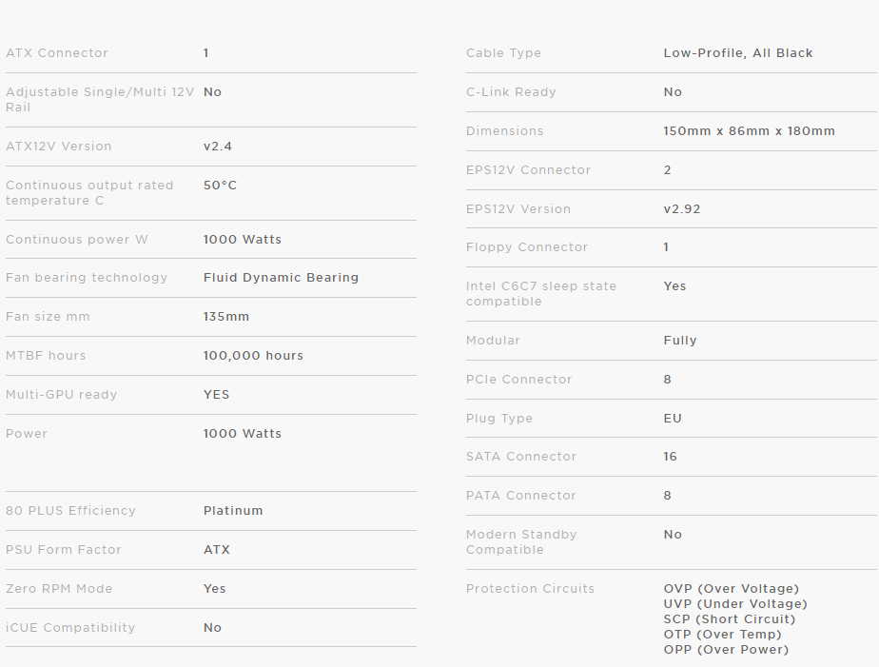879x667 pixels.
Task: Click the iCUE Compatibility label
Action: point(70,628)
